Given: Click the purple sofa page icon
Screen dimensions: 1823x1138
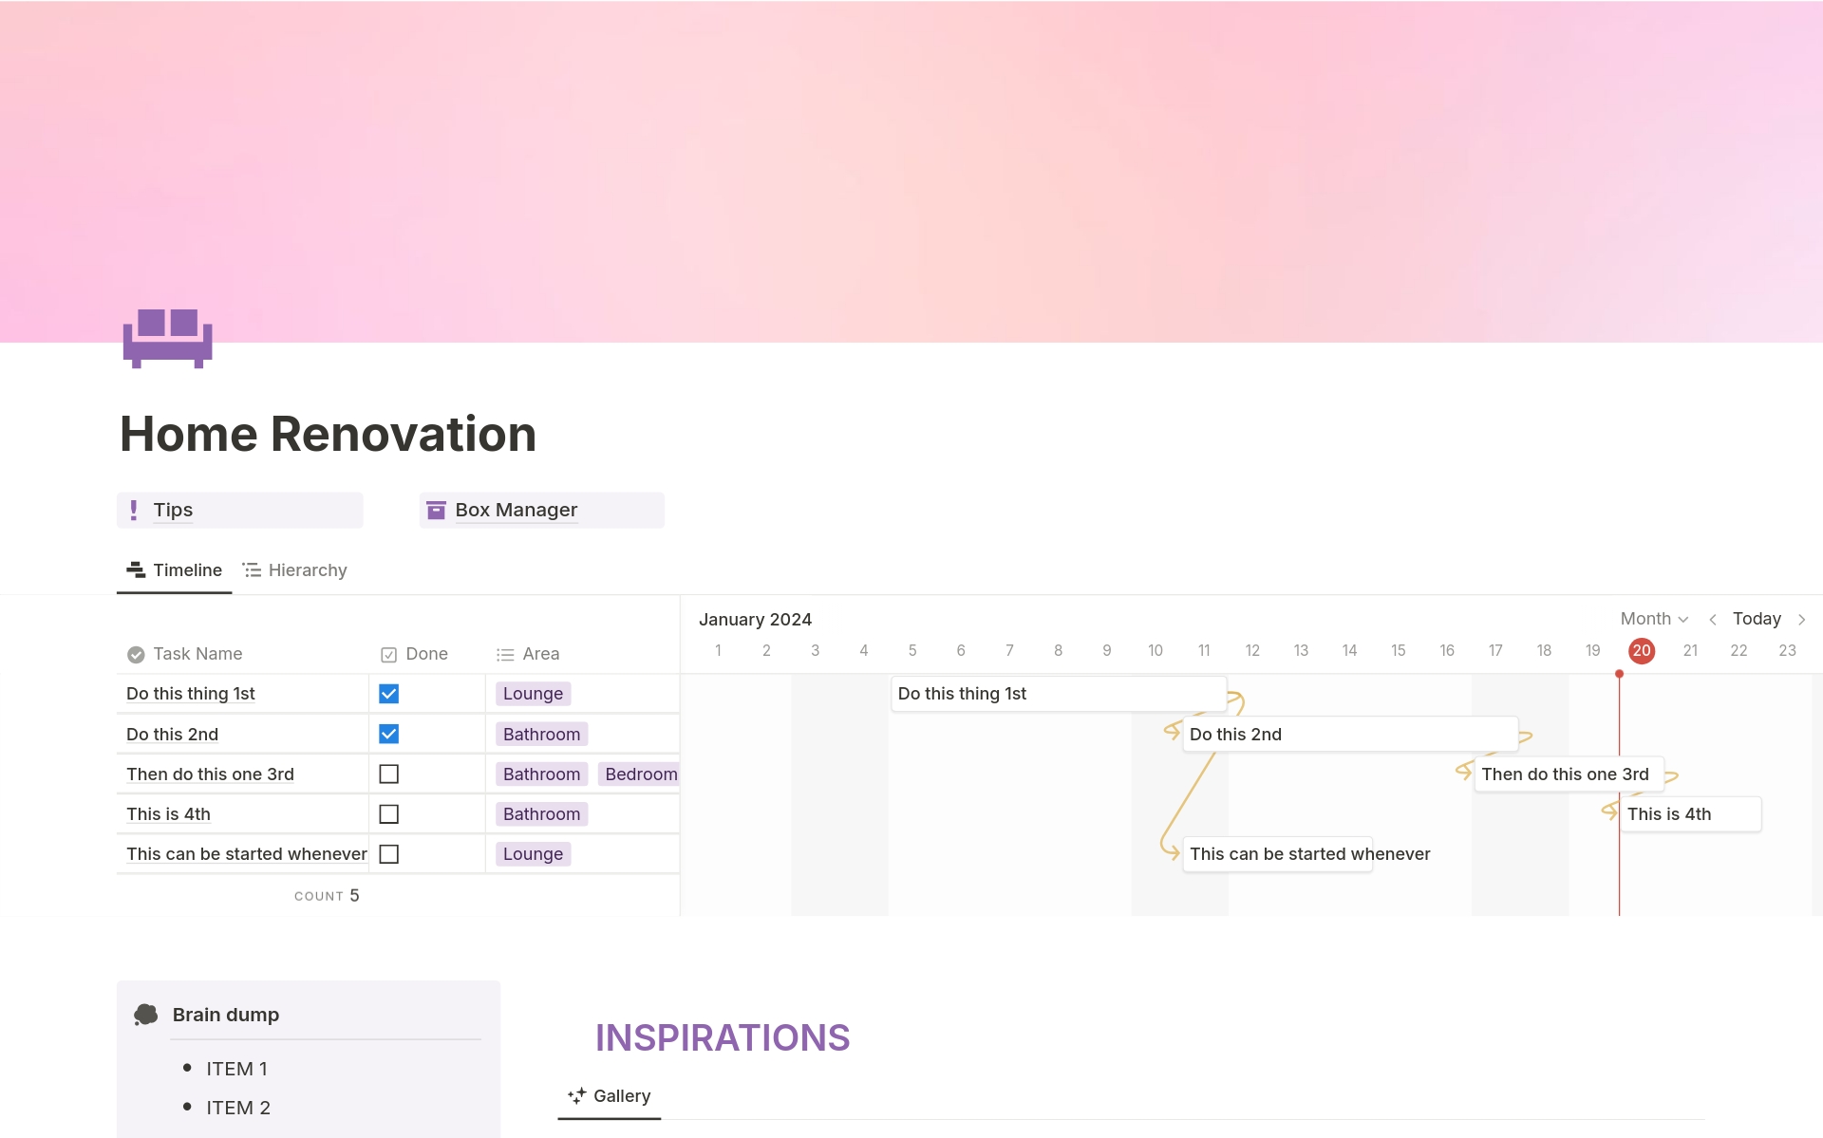Looking at the screenshot, I should tap(167, 338).
